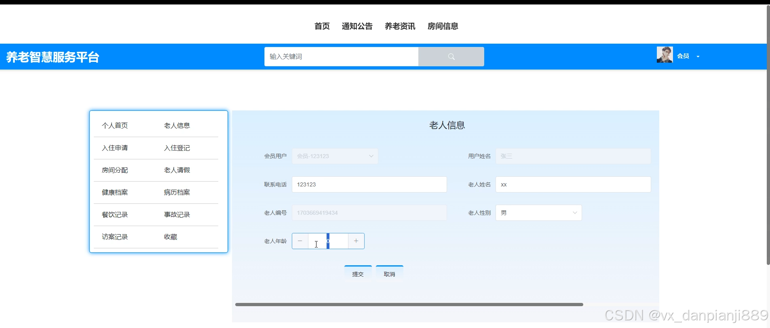Open 通知公告 navigation item
Viewport: 770px width, 328px height.
point(357,26)
